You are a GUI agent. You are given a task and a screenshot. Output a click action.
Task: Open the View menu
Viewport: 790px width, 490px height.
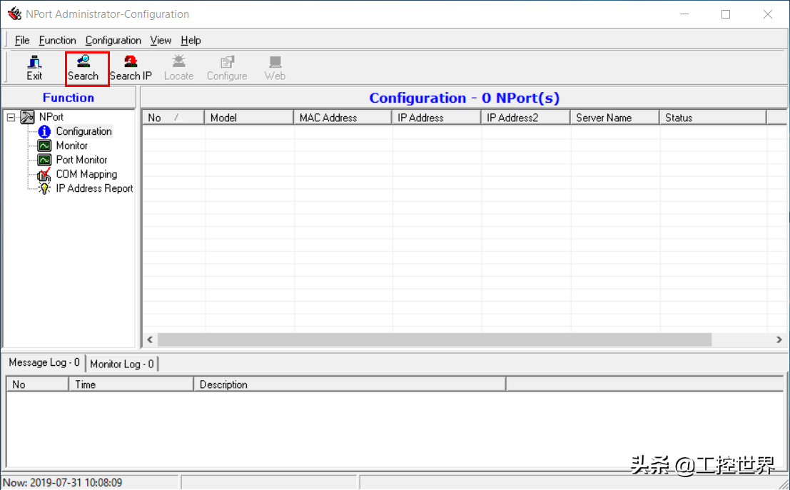click(x=161, y=41)
